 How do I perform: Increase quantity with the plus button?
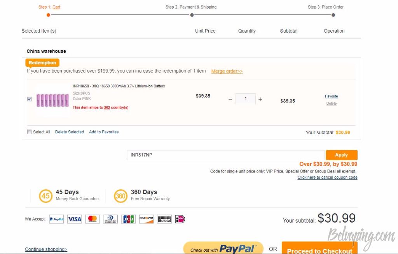260,99
